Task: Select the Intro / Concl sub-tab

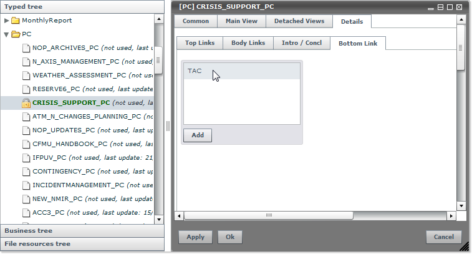Action: (302, 43)
